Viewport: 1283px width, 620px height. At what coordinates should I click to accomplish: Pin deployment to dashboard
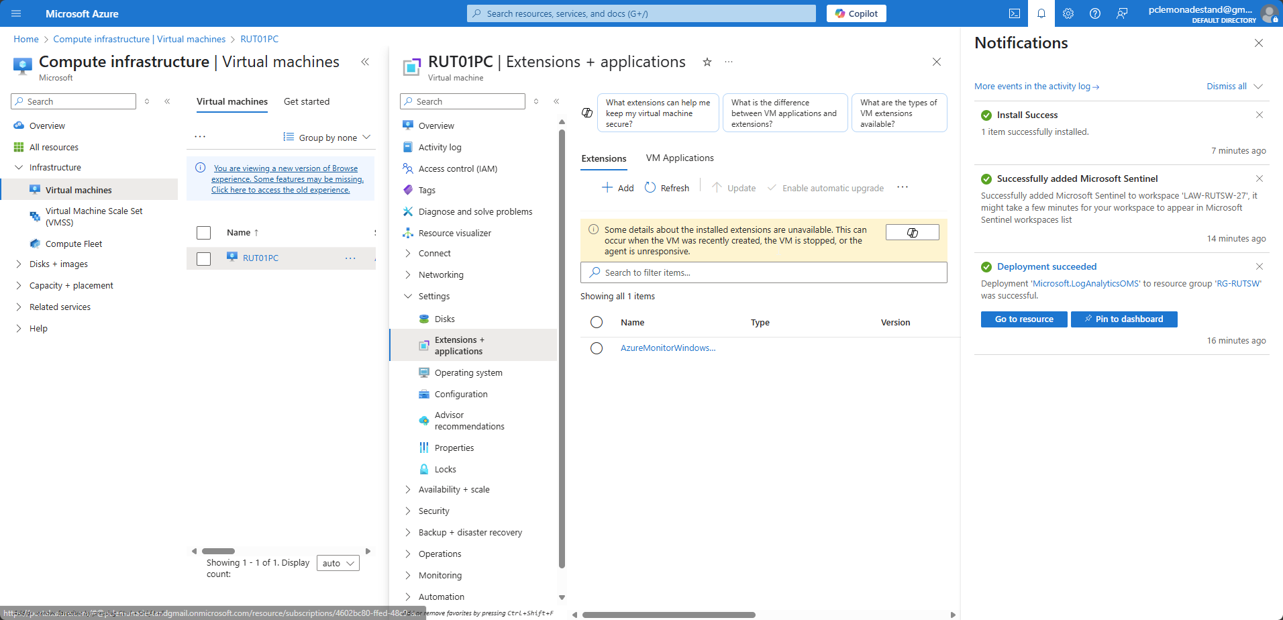pyautogui.click(x=1124, y=319)
